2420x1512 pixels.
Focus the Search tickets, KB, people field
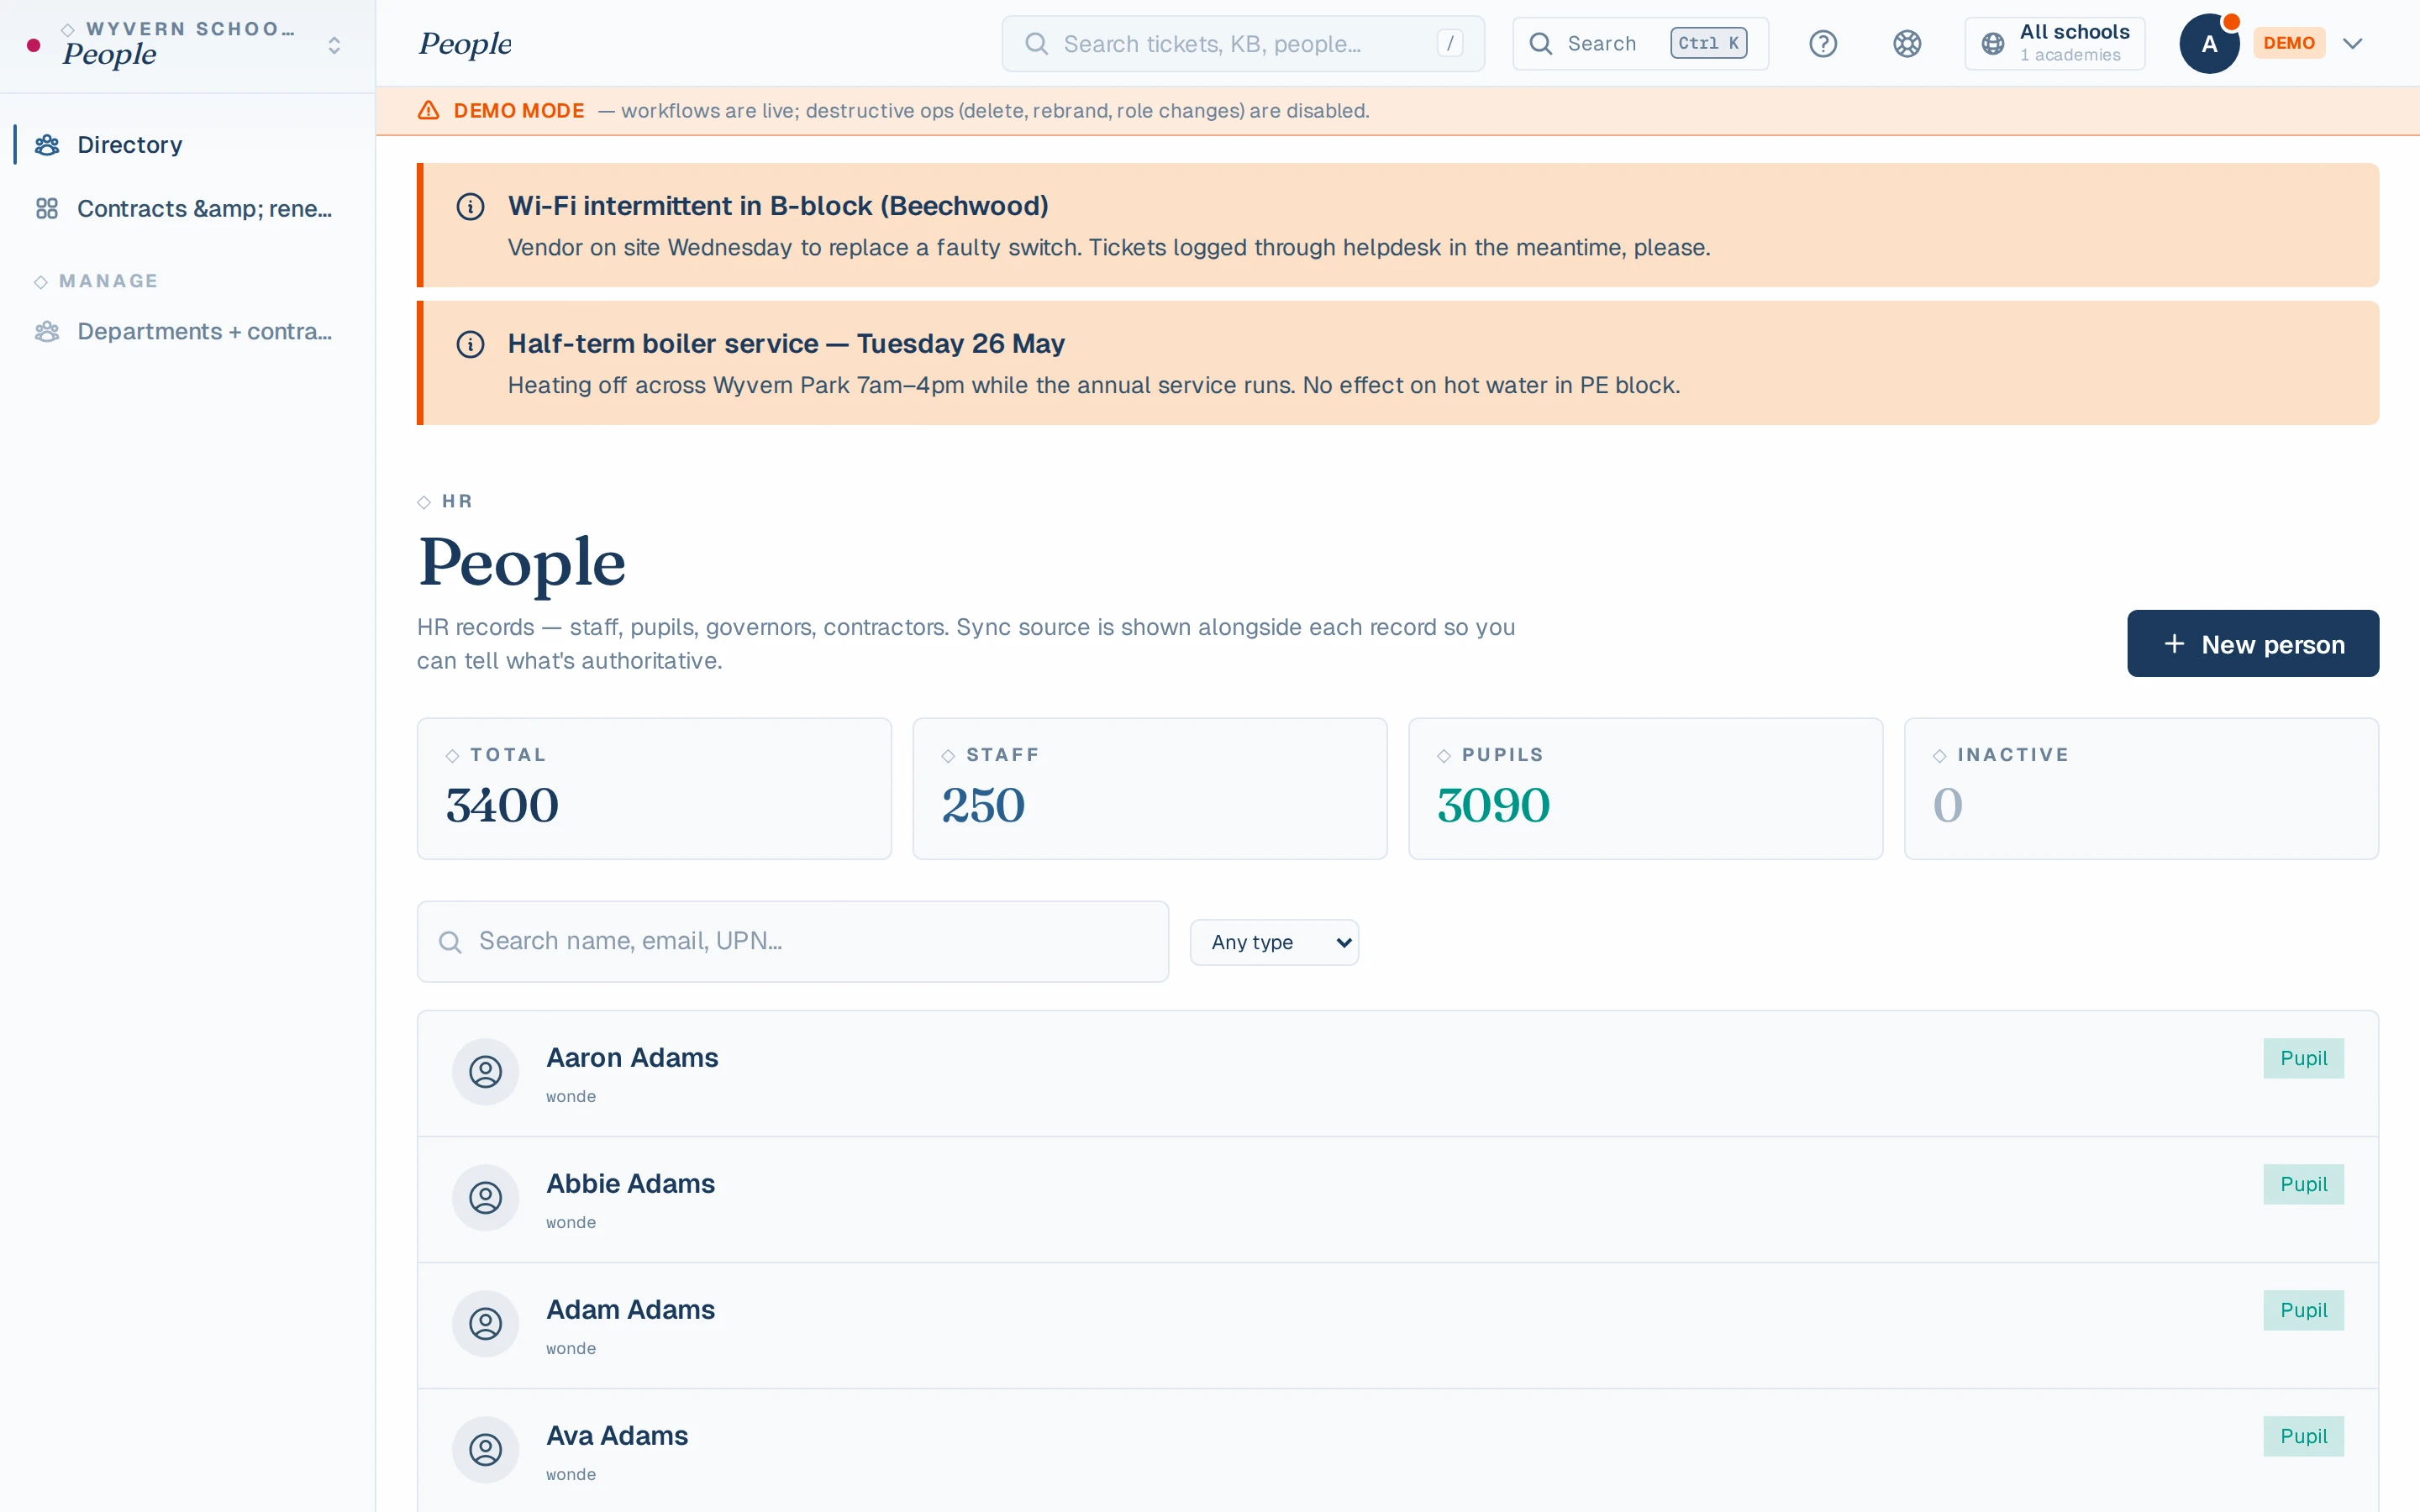click(1243, 44)
